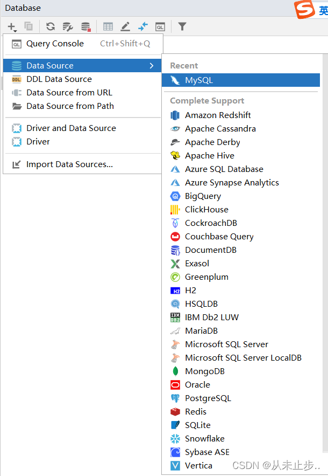The height and width of the screenshot is (476, 328).
Task: Click the Snowflake icon
Action: (x=175, y=439)
